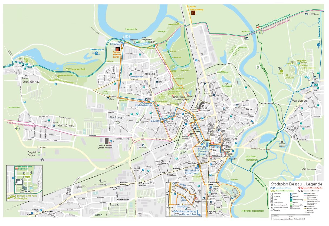Click the brown Flämingradweg icon below Roßlau
This screenshot has width=329, height=226.
tap(193, 12)
